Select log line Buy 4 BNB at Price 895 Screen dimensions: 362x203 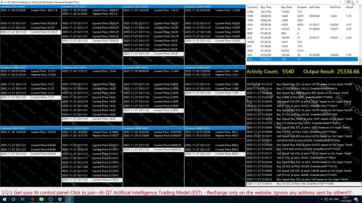(x=303, y=97)
